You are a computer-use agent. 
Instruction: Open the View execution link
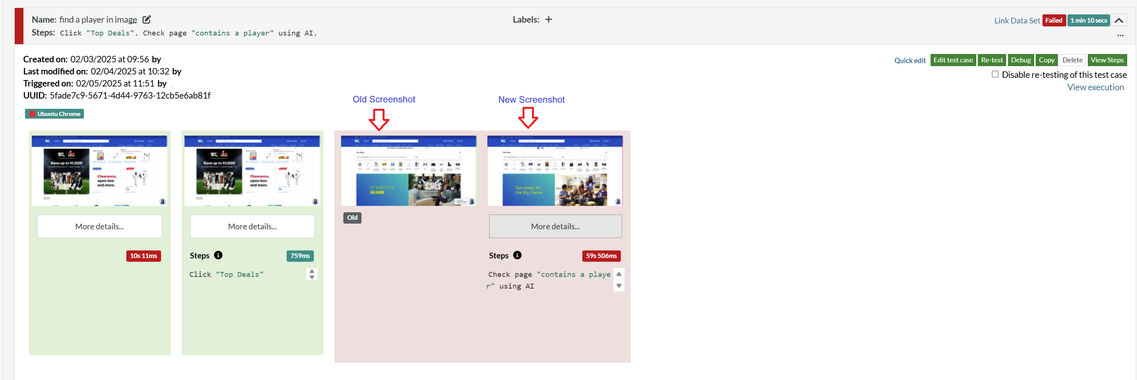click(x=1095, y=87)
